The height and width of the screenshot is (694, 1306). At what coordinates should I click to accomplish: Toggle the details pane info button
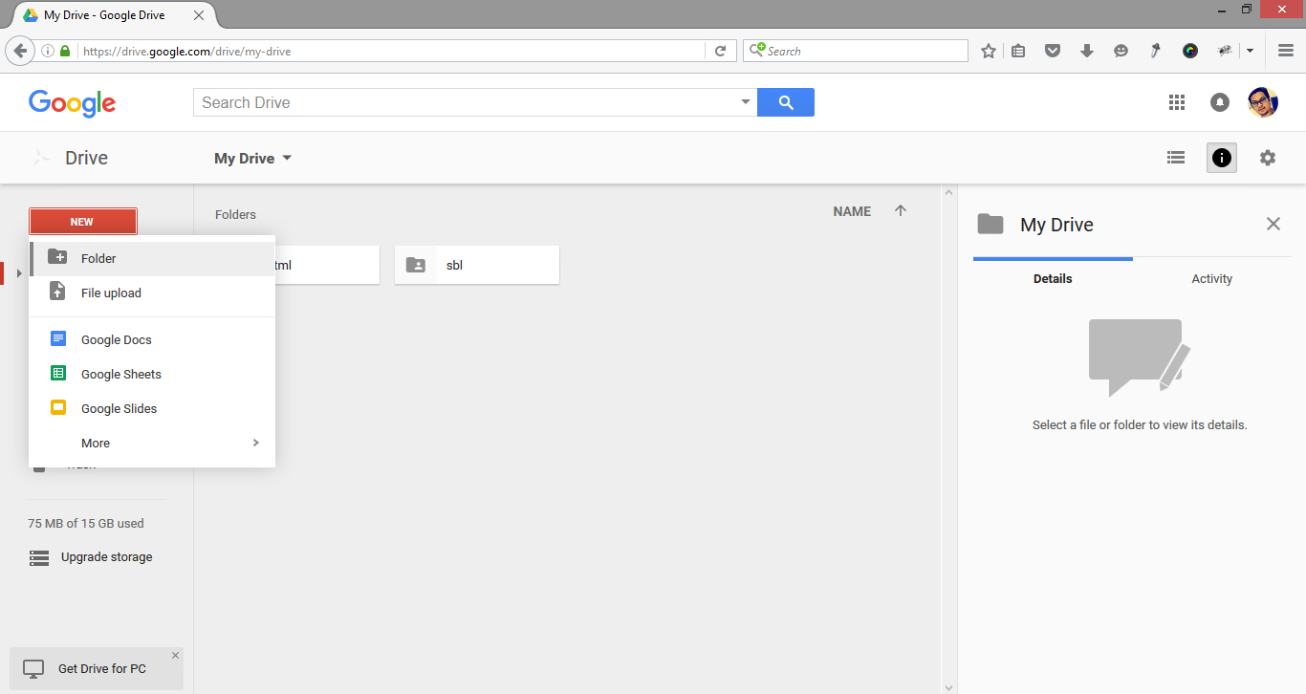click(x=1221, y=157)
